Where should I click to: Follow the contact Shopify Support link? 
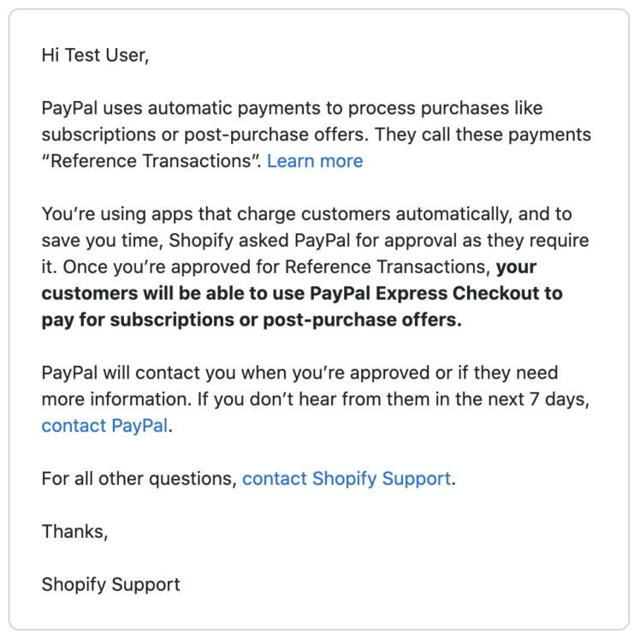coord(347,479)
